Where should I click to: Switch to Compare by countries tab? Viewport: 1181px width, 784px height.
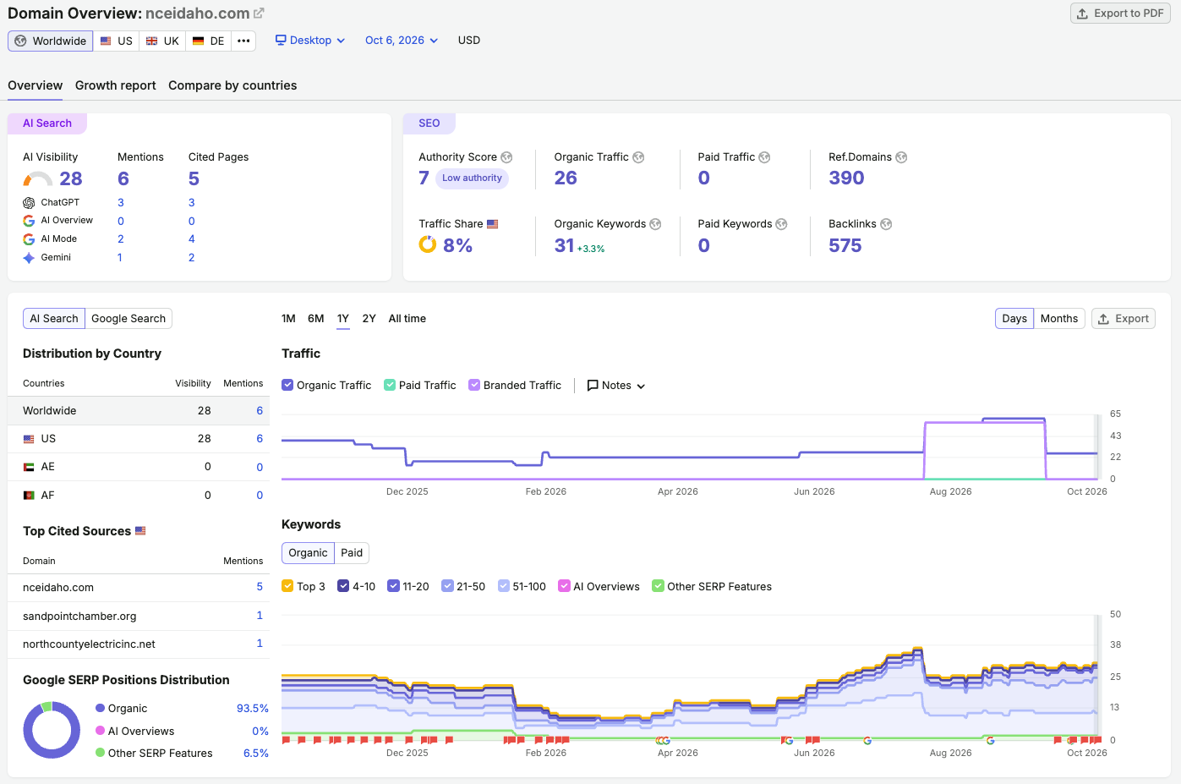pos(232,85)
